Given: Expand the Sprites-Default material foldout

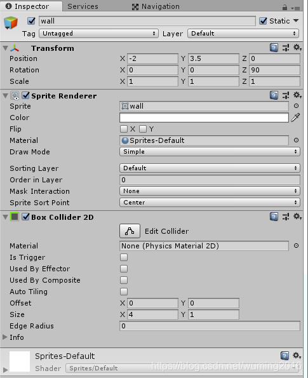Looking at the screenshot, I should coord(5,369).
